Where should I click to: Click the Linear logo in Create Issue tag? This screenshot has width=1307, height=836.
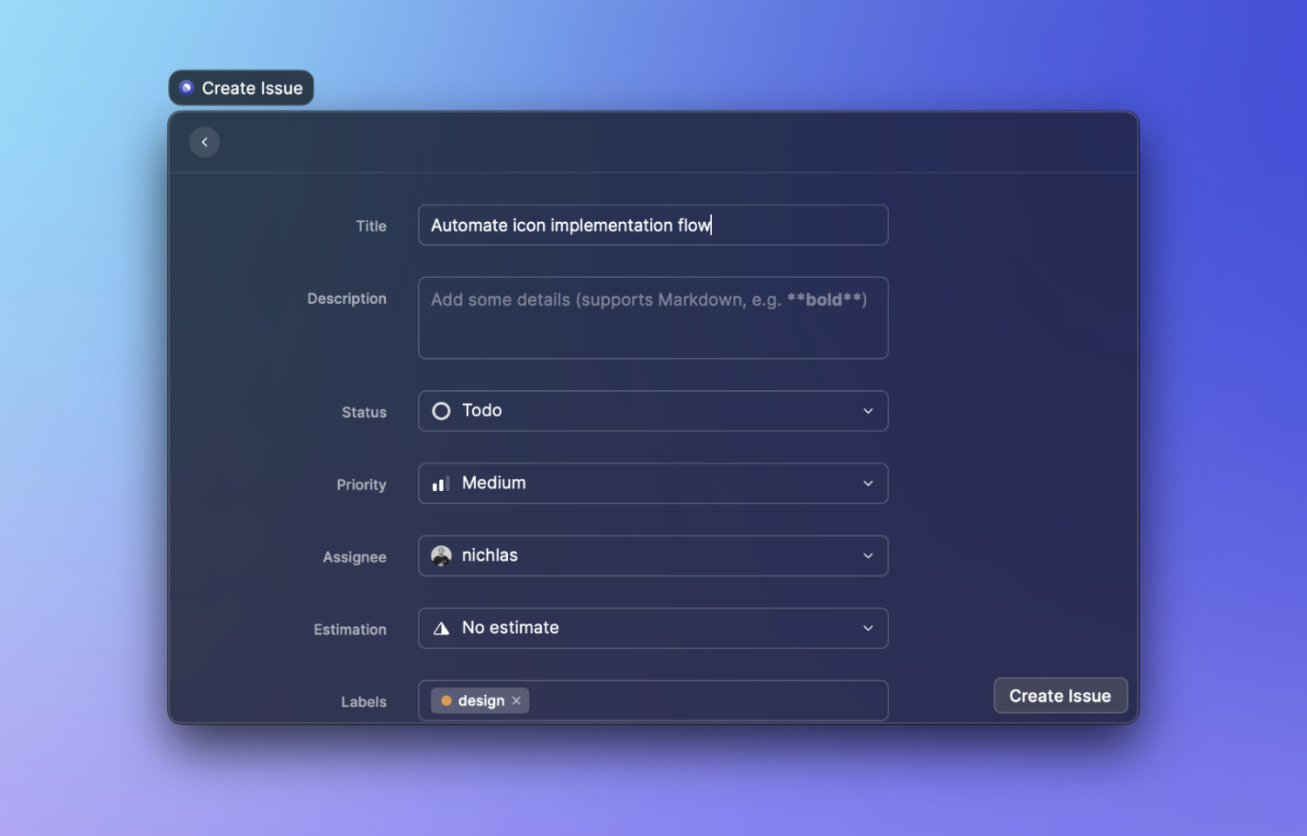pos(186,88)
